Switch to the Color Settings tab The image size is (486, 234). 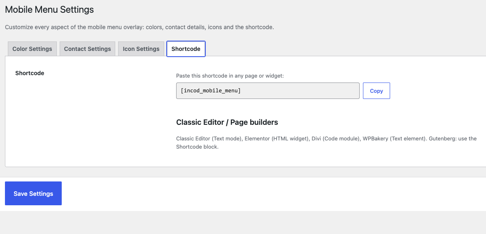[32, 49]
